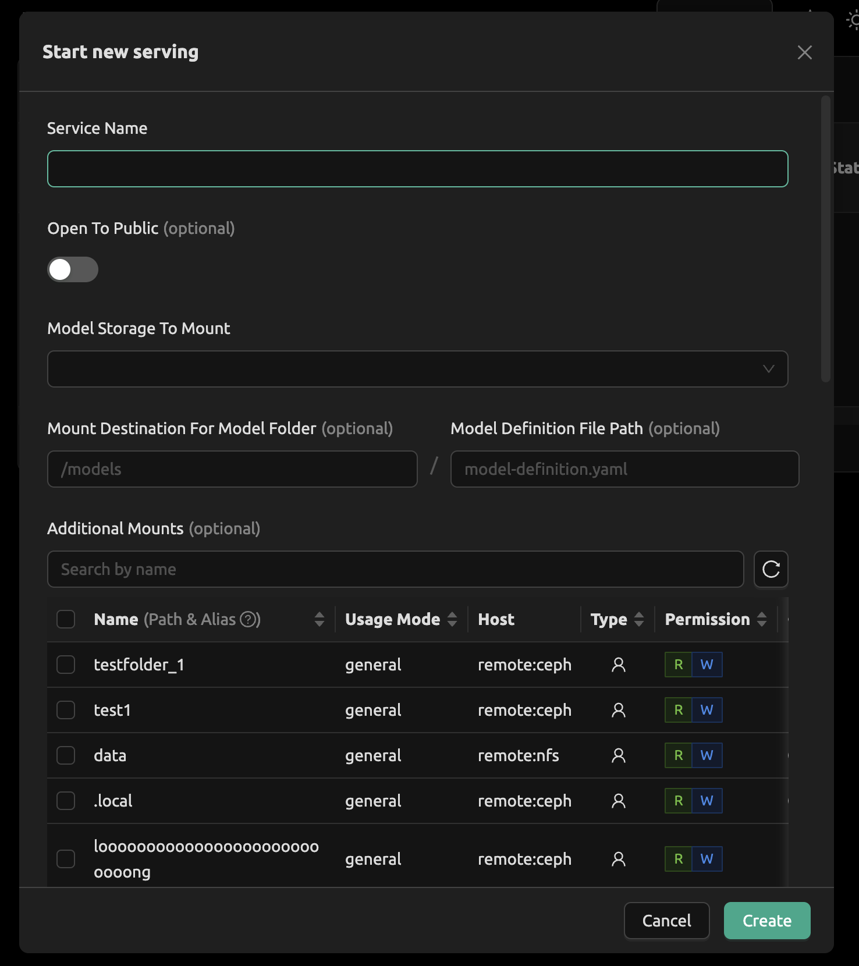The height and width of the screenshot is (966, 859).
Task: Click the R permission badge for test1
Action: coord(679,710)
